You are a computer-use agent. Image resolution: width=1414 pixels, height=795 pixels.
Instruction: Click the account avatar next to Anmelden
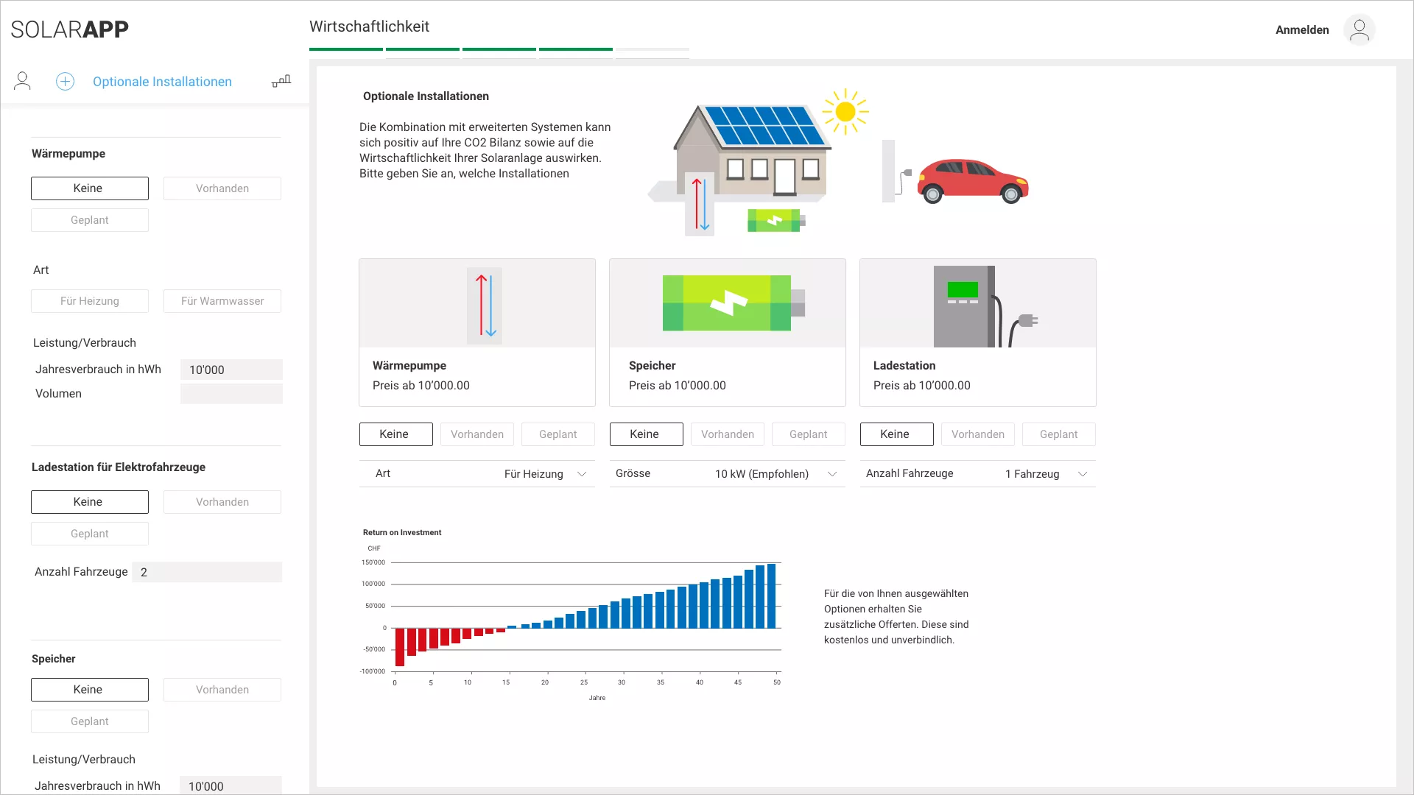point(1359,30)
